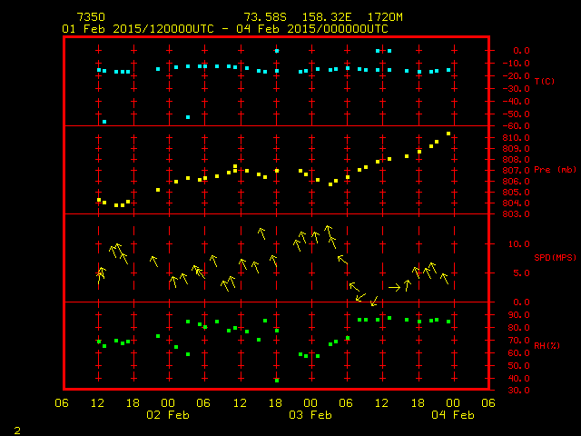Select the 03 Feb date label
Image resolution: width=581 pixels, height=436 pixels.
(310, 414)
